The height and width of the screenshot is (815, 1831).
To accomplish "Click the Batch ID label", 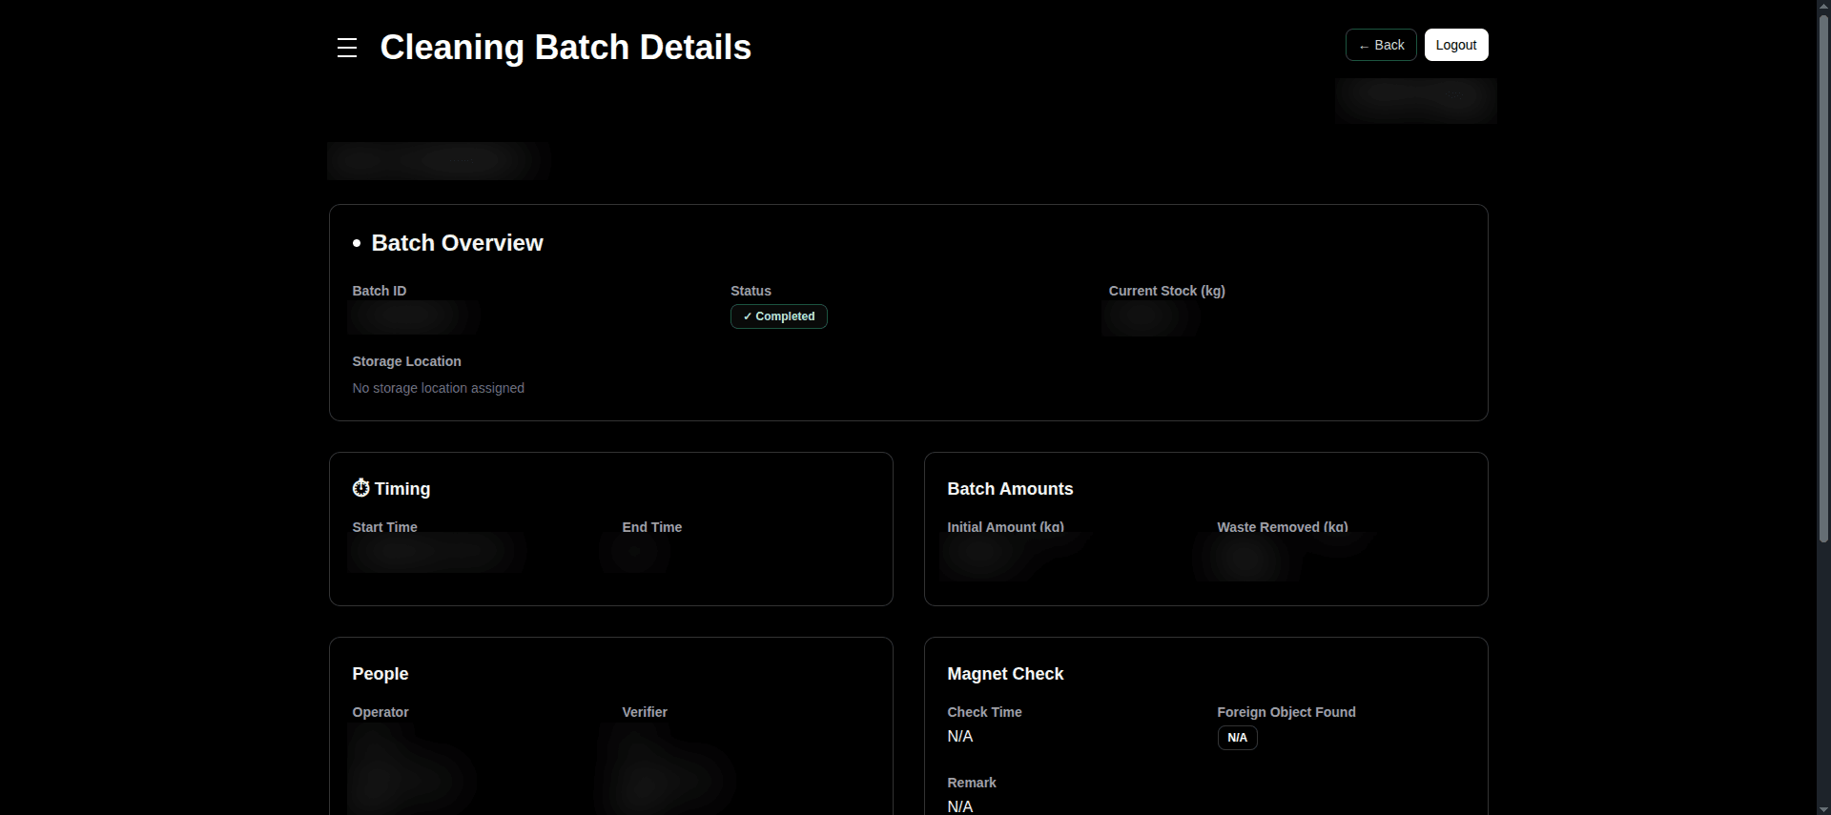I will (379, 291).
